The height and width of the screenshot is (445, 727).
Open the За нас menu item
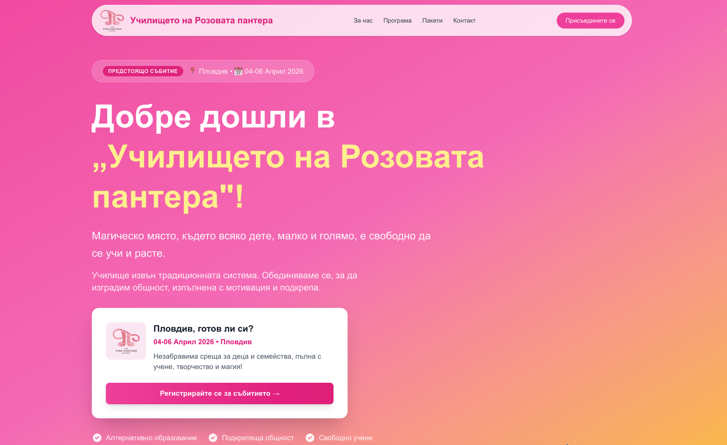tap(363, 20)
